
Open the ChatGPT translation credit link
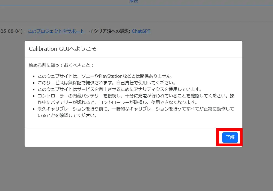point(141,31)
